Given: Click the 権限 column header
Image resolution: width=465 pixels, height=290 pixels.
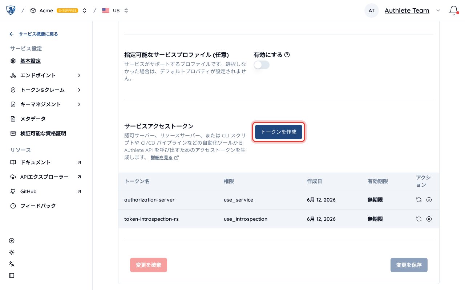Looking at the screenshot, I should click(229, 181).
